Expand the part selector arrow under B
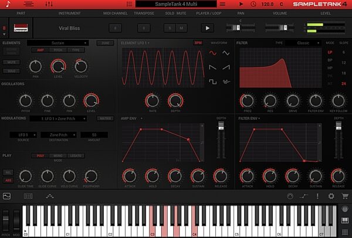Viewport: 352px width, 238px height. pyautogui.click(x=4, y=35)
